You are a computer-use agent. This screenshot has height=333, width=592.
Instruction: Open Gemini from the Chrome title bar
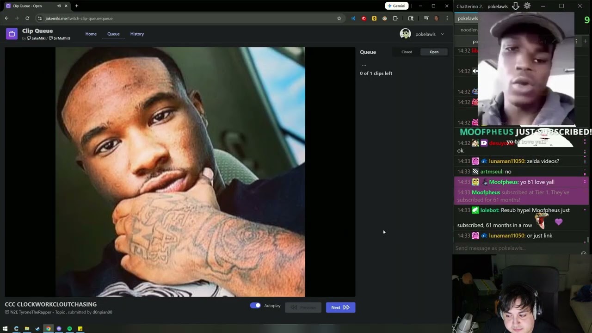coord(397,6)
